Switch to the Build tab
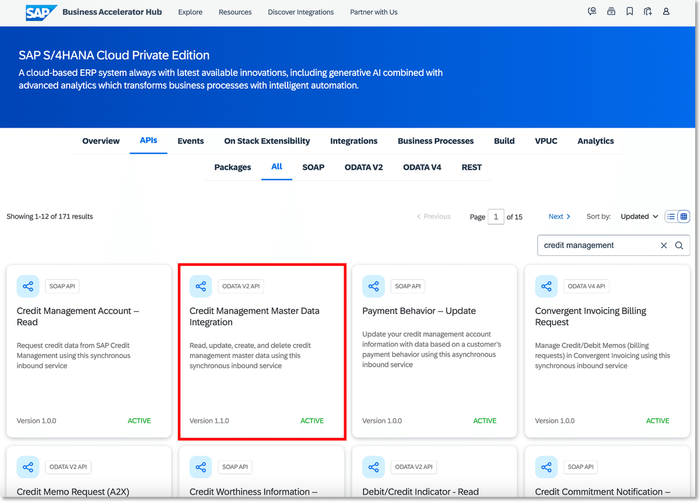 pos(504,141)
